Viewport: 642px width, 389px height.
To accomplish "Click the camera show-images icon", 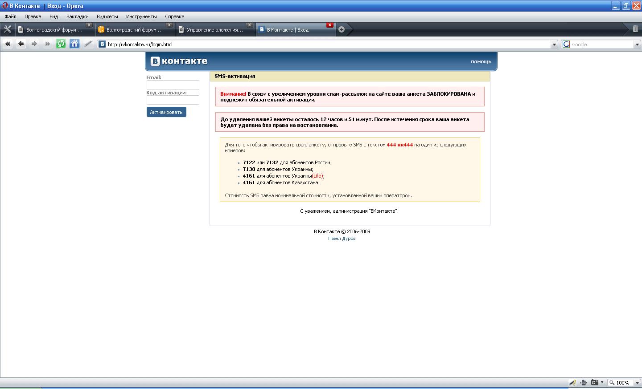I will pyautogui.click(x=594, y=383).
